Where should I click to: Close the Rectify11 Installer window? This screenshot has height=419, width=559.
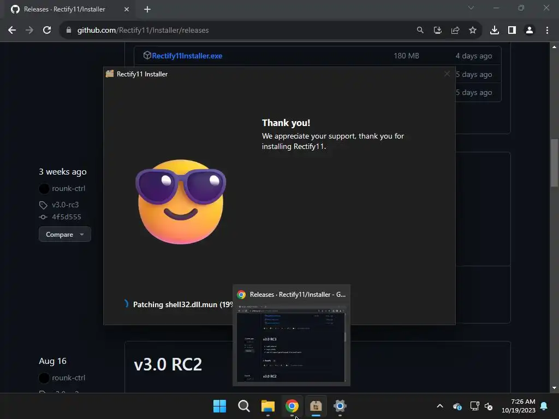tap(447, 74)
